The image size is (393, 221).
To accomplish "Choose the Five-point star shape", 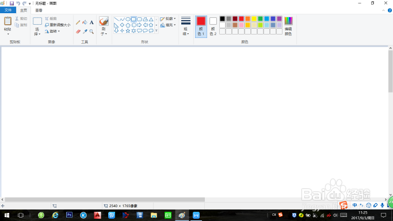I will [128, 31].
